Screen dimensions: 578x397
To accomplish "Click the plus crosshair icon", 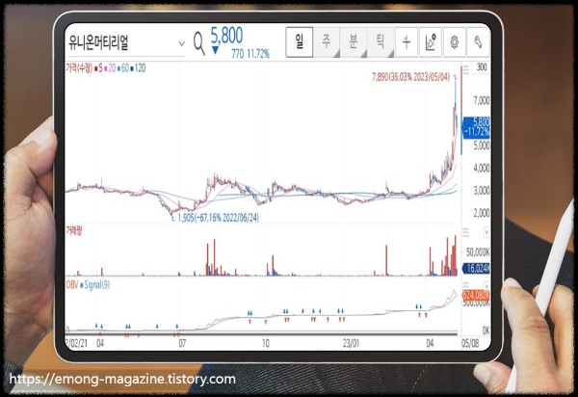I will point(407,42).
